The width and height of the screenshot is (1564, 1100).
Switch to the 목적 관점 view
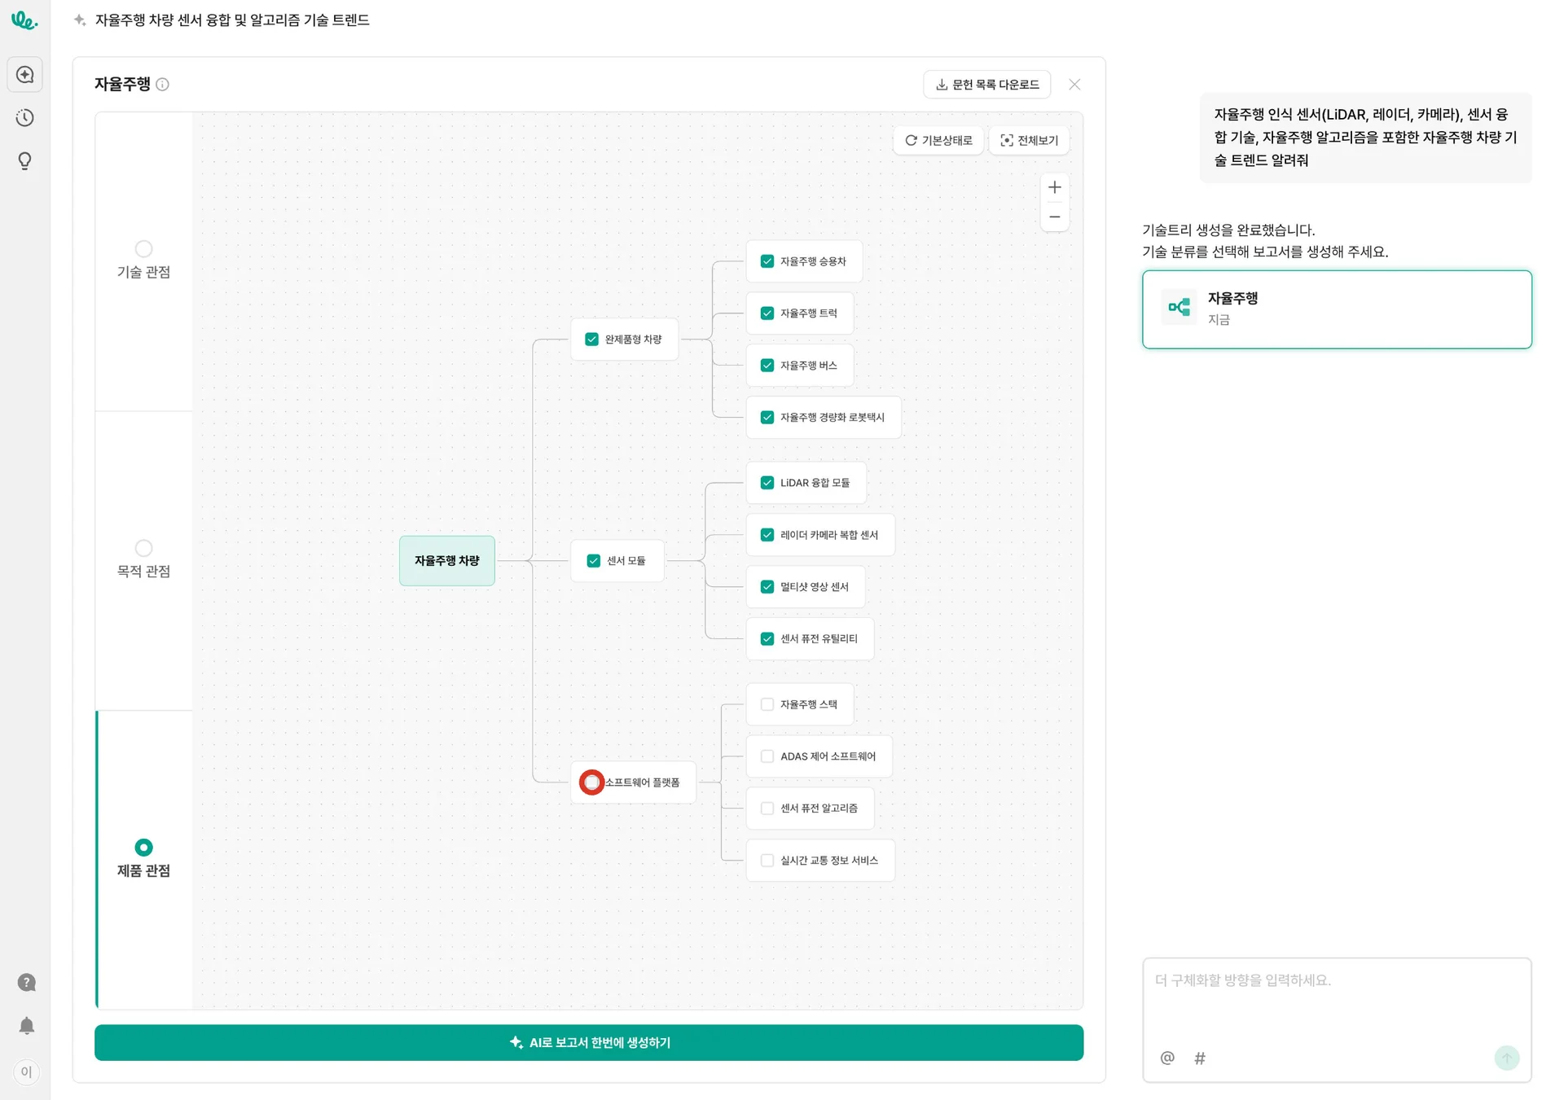click(x=143, y=549)
